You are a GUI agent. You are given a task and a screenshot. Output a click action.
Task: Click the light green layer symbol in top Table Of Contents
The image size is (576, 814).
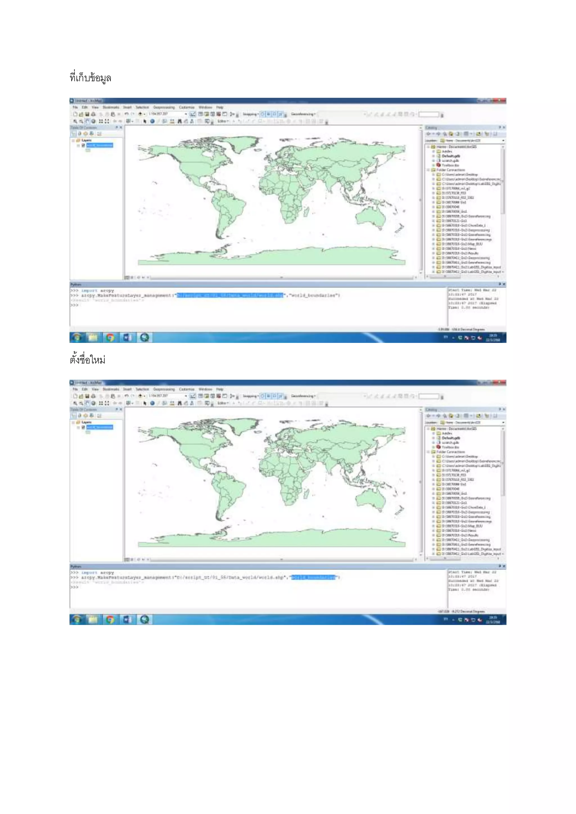pyautogui.click(x=88, y=150)
